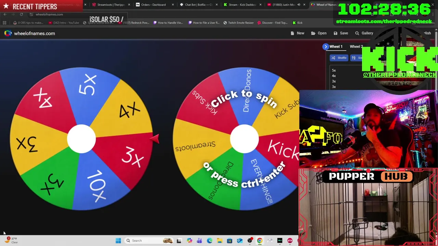Switch to the Wheel 1 tab
The image size is (438, 246).
pos(336,46)
